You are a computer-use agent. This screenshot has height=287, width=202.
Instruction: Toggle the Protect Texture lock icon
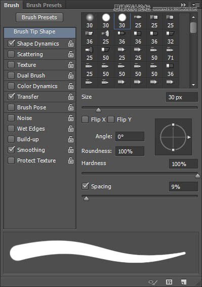[71, 160]
